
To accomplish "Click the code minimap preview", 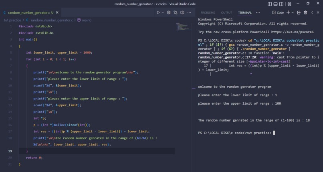I will click(183, 26).
